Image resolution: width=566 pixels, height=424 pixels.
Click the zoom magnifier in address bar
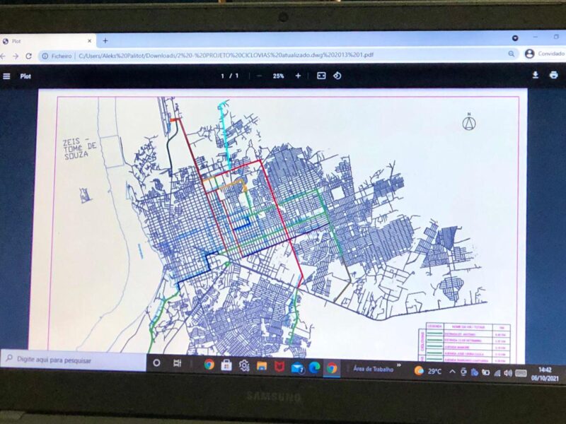pyautogui.click(x=511, y=54)
